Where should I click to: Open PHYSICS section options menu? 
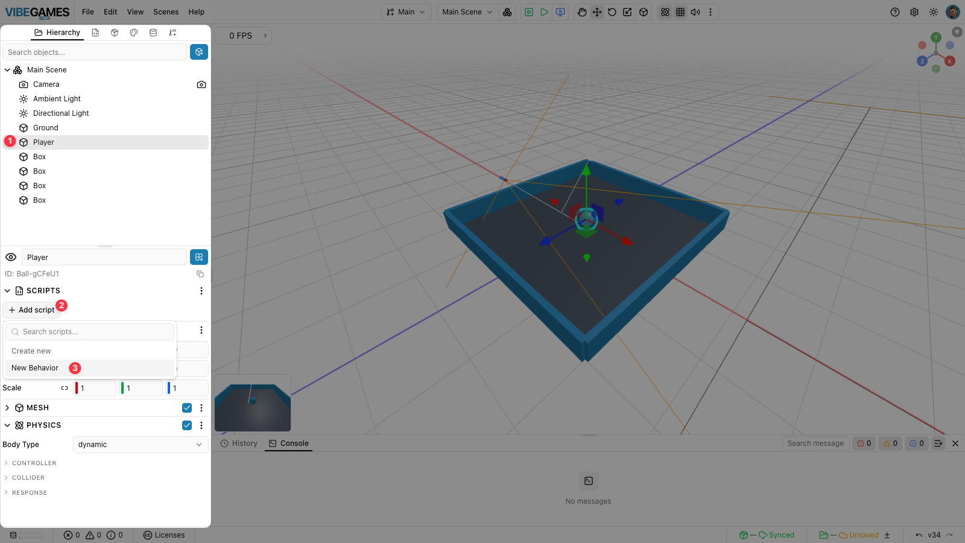[201, 425]
